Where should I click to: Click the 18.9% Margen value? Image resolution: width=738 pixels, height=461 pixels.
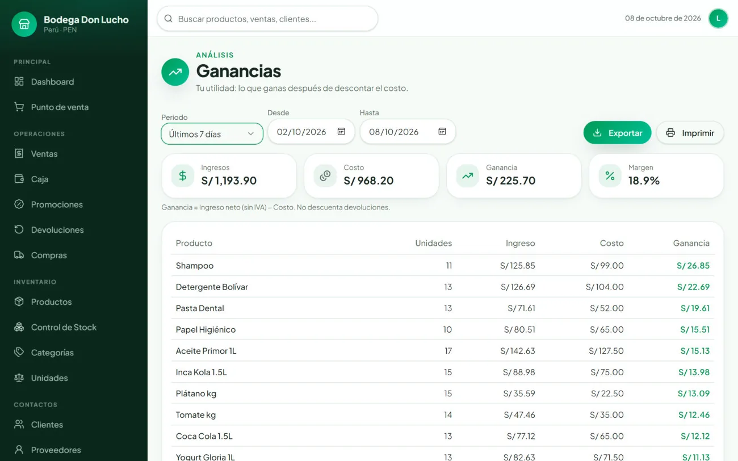click(x=644, y=181)
